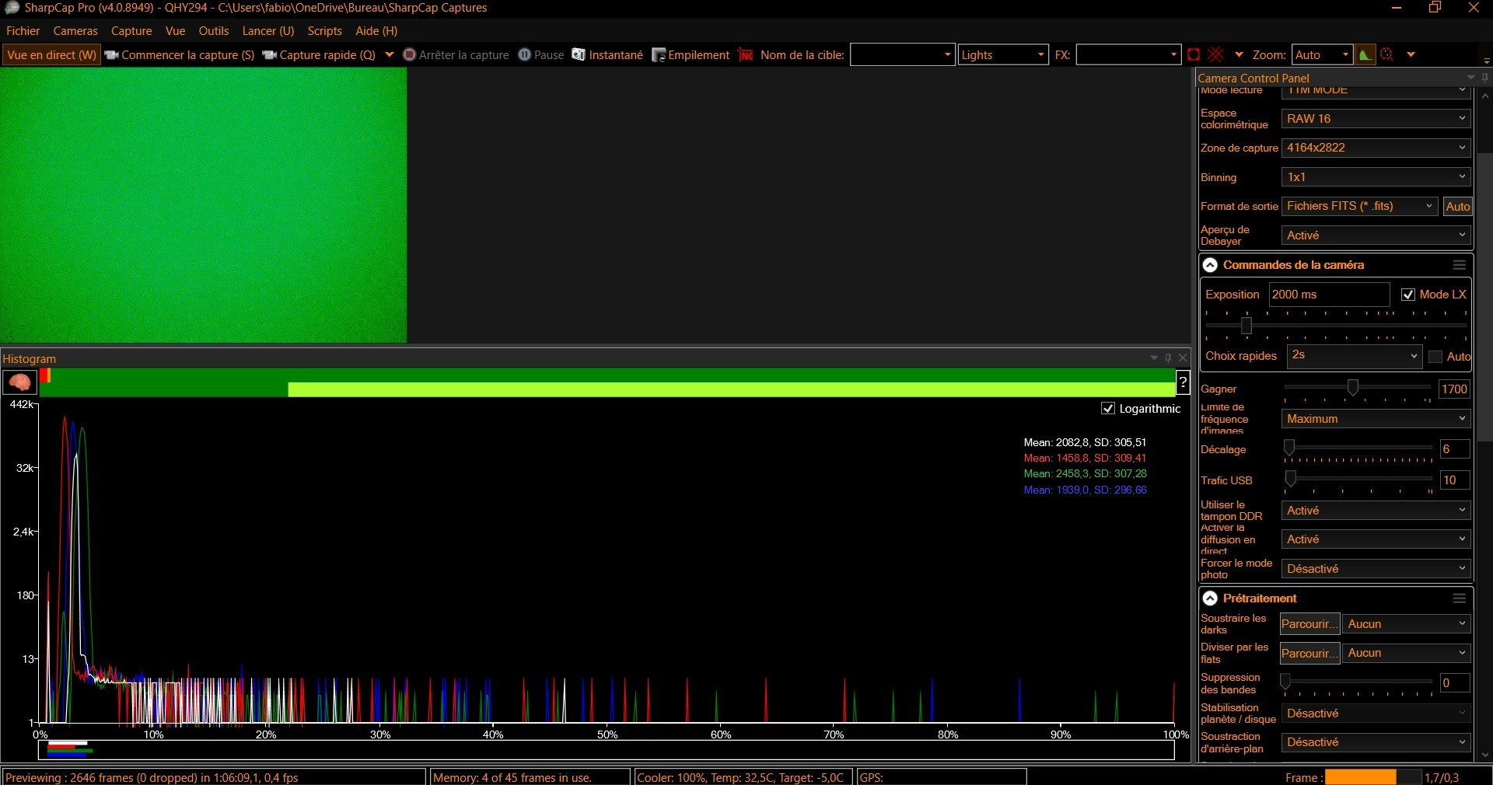Click the Trafic USB slider handle
The image size is (1493, 785).
(x=1291, y=478)
